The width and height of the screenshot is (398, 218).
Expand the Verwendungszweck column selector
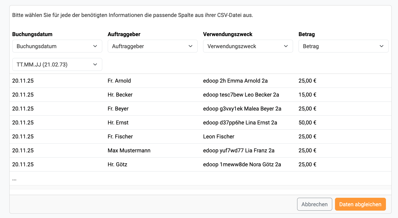pos(248,46)
